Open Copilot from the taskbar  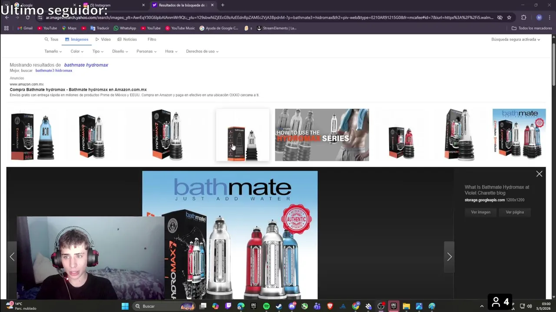click(x=215, y=306)
